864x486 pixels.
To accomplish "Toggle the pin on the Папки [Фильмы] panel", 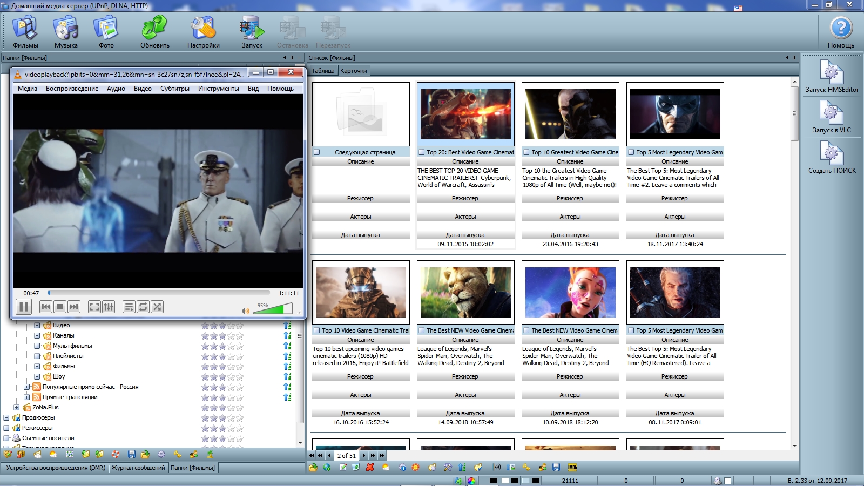I will point(292,58).
